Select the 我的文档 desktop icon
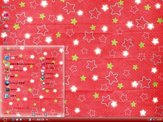Viewport: 163px width, 122px height. pyautogui.click(x=6, y=4)
